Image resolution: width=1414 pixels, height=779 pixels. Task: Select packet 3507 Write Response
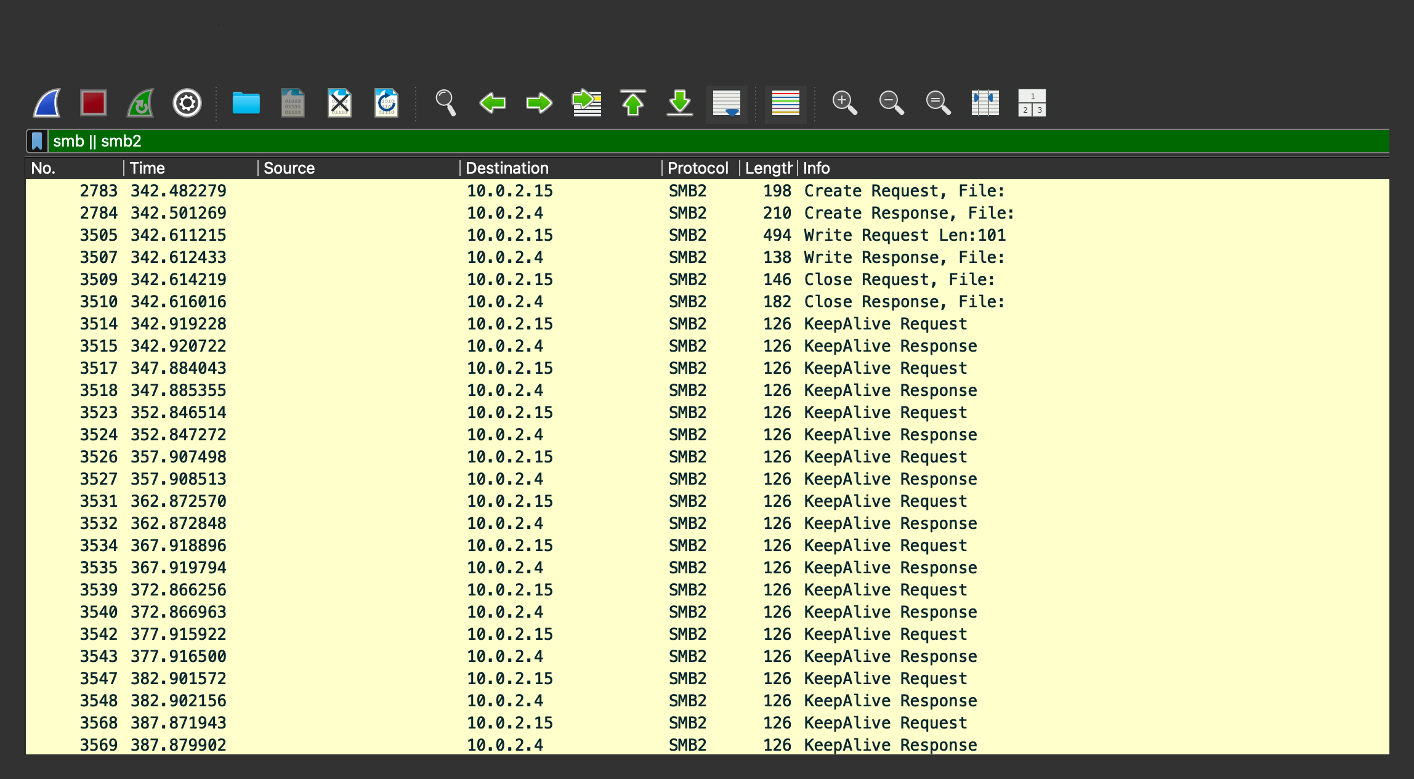click(707, 257)
